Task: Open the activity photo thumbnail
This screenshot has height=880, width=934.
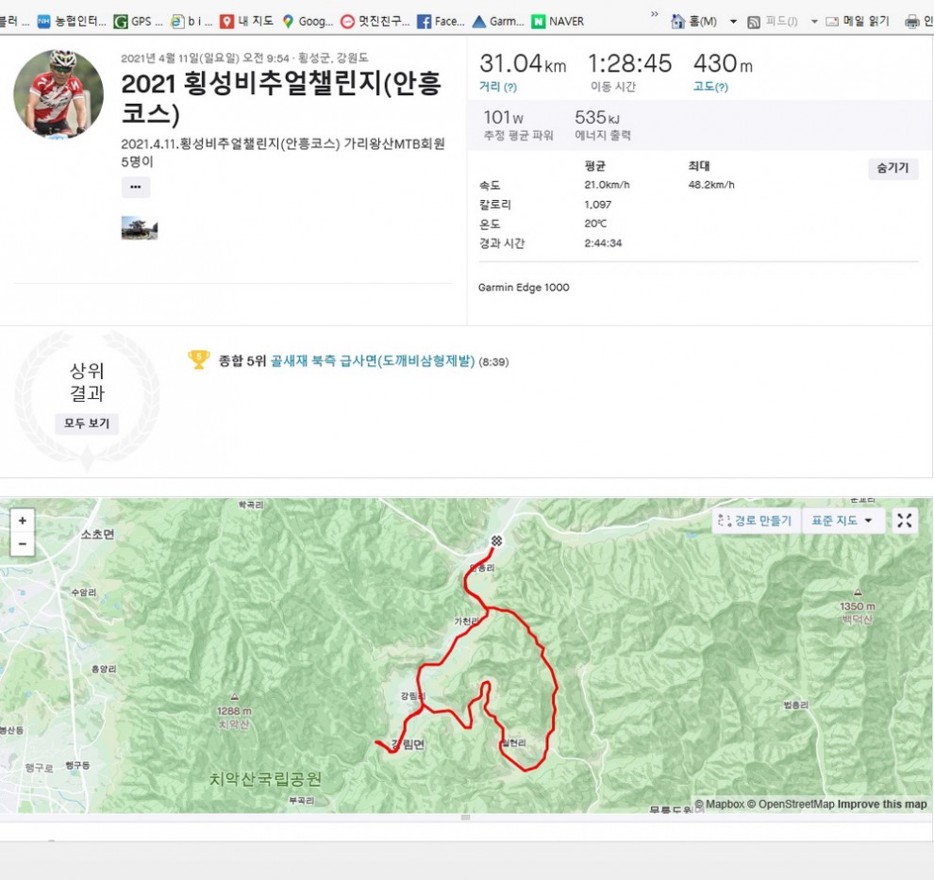Action: (139, 228)
